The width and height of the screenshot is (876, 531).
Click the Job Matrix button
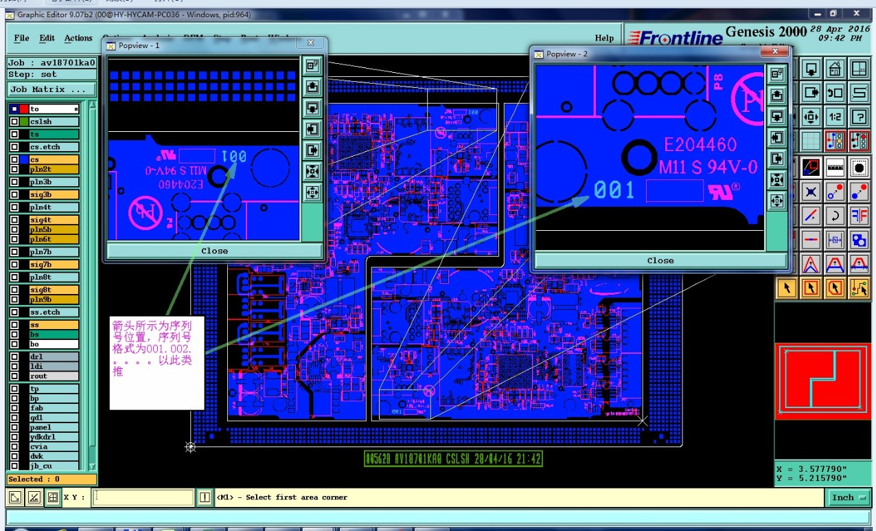coord(51,89)
